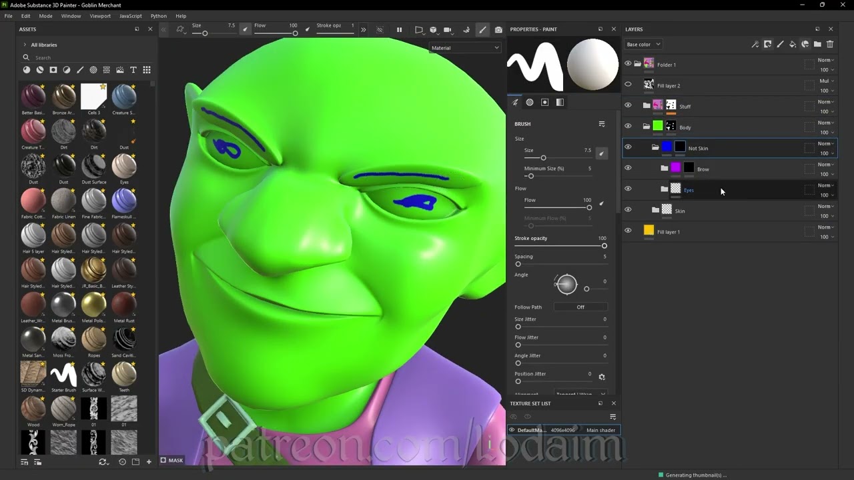Toggle hide excluded geometry icon in toolbar
The width and height of the screenshot is (854, 480).
pyautogui.click(x=380, y=29)
